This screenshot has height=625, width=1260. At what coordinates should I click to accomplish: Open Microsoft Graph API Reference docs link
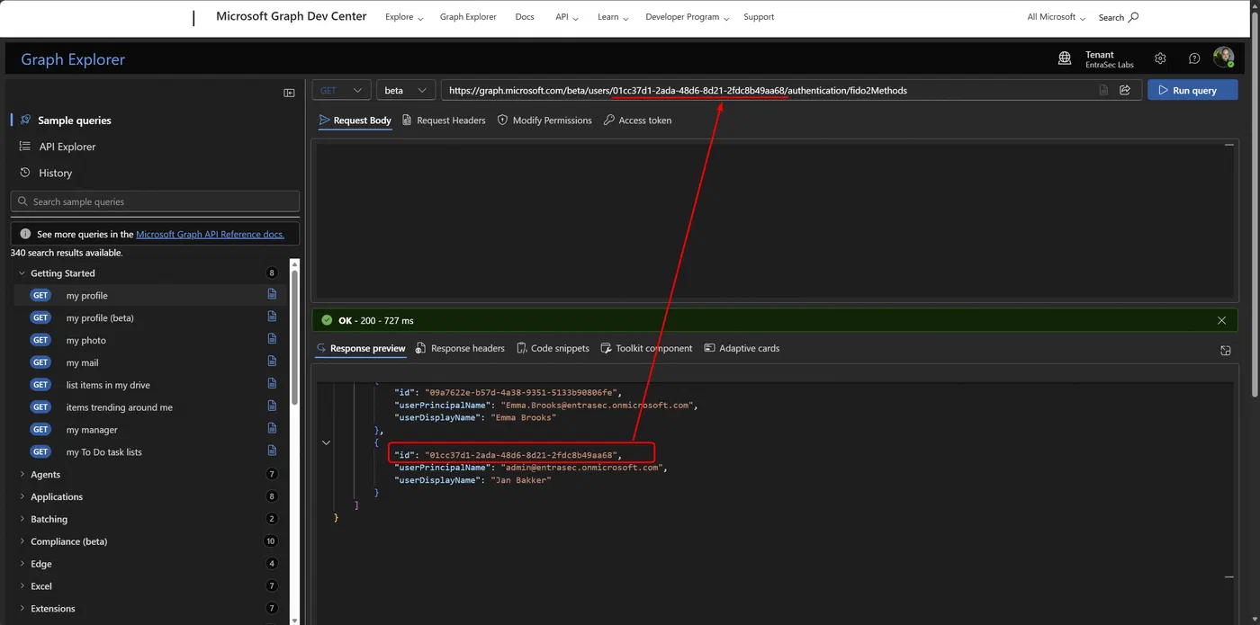210,234
